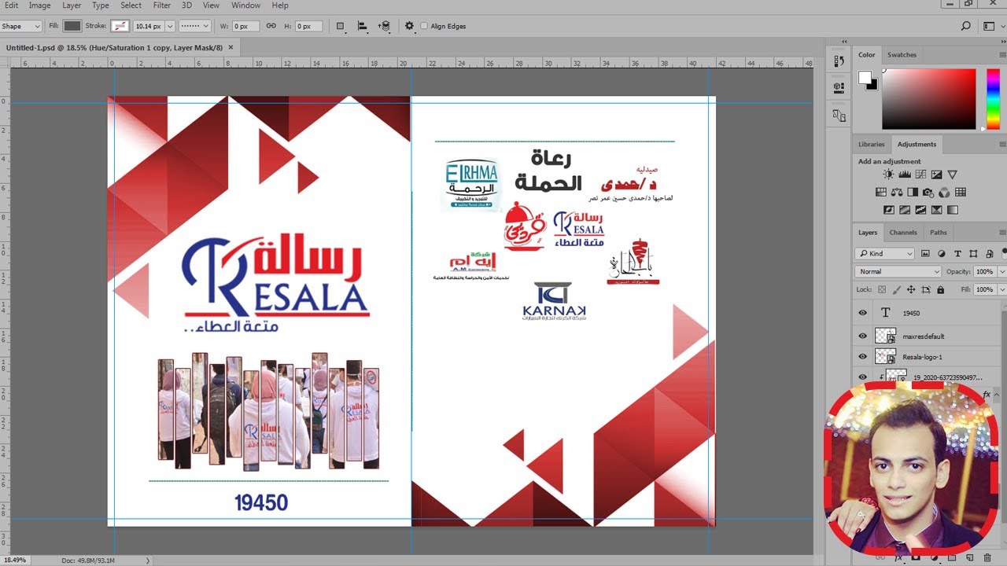Screen dimensions: 1007x566
Task: Toggle lock all padlock icon
Action: (x=940, y=290)
